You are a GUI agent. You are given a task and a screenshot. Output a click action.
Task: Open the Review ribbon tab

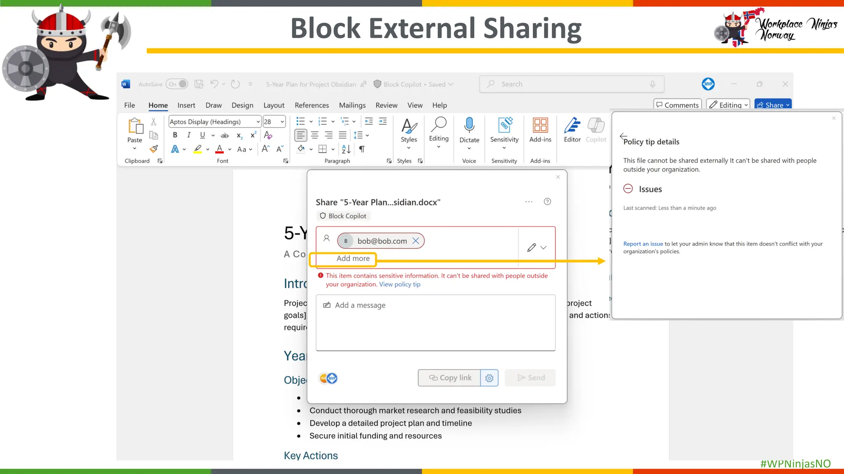tap(386, 105)
